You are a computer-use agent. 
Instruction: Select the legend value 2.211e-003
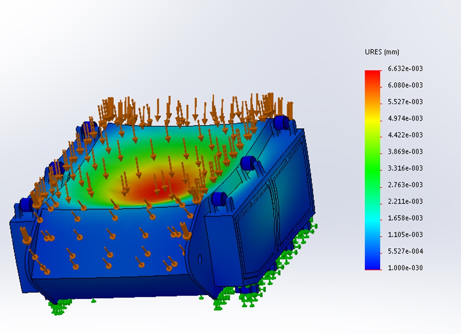[405, 201]
